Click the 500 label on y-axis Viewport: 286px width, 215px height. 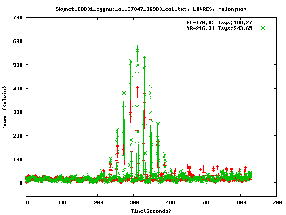point(18,65)
